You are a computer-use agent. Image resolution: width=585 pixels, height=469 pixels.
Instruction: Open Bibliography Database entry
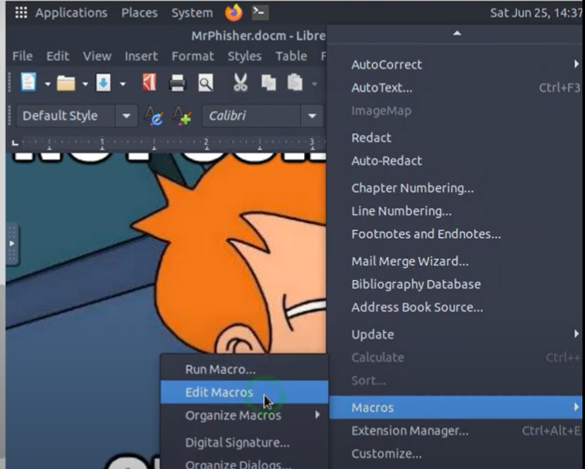coord(456,284)
